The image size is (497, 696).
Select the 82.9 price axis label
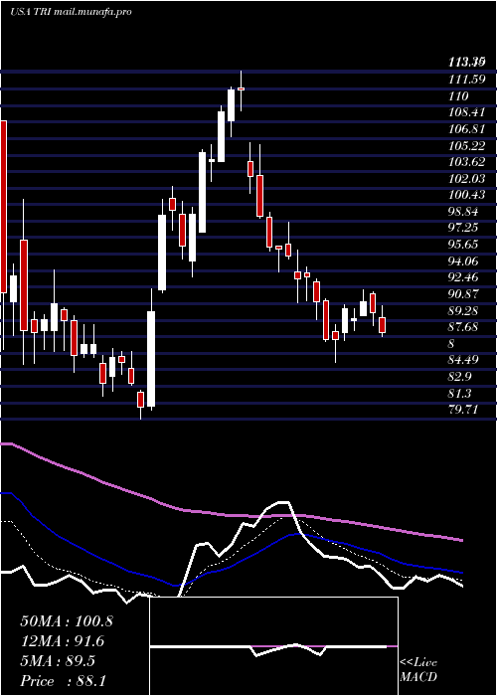click(x=461, y=377)
